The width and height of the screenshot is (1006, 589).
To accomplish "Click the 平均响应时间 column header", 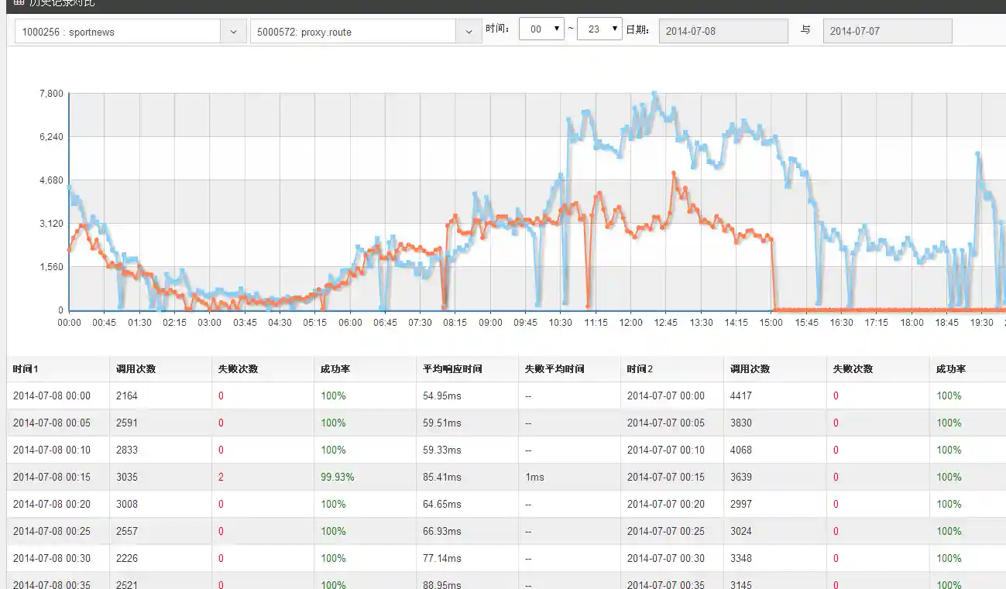I will tap(452, 369).
